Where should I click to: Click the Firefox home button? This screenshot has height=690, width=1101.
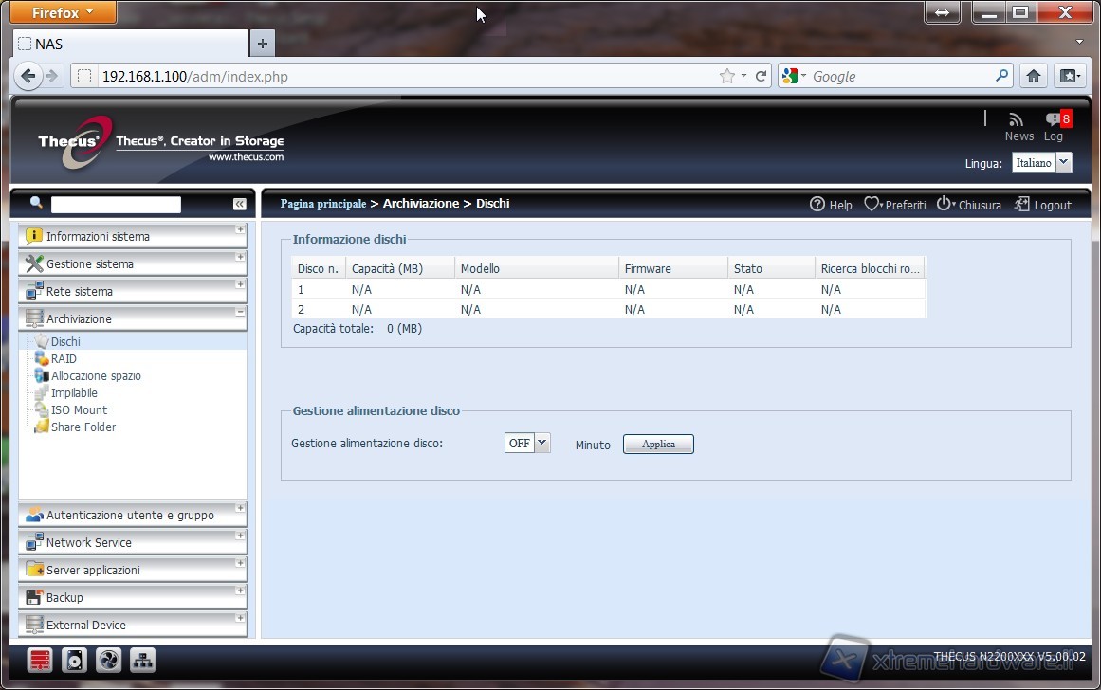pyautogui.click(x=1034, y=76)
